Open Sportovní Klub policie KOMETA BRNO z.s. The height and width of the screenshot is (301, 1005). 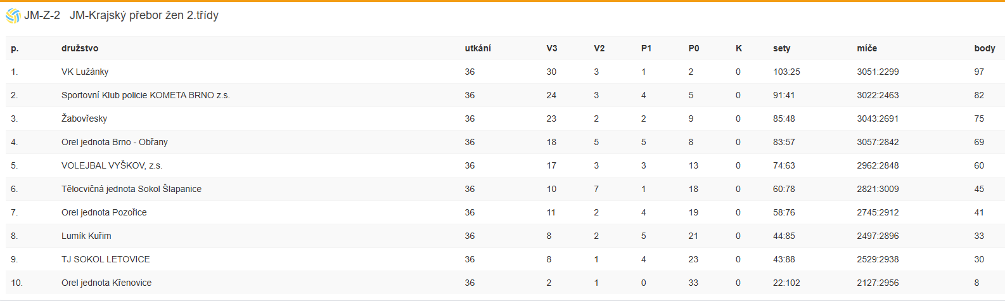tap(146, 95)
